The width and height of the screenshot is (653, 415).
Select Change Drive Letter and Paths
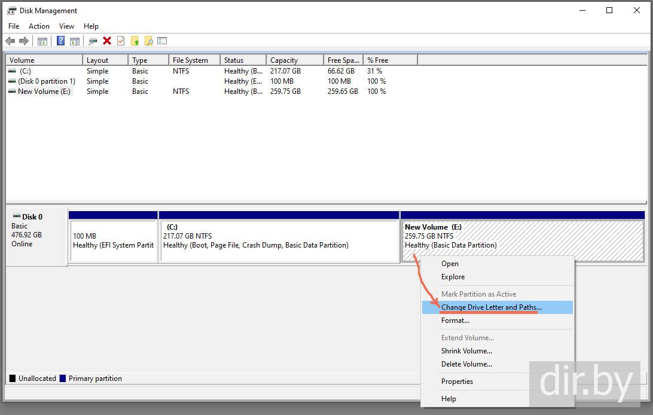pos(491,307)
